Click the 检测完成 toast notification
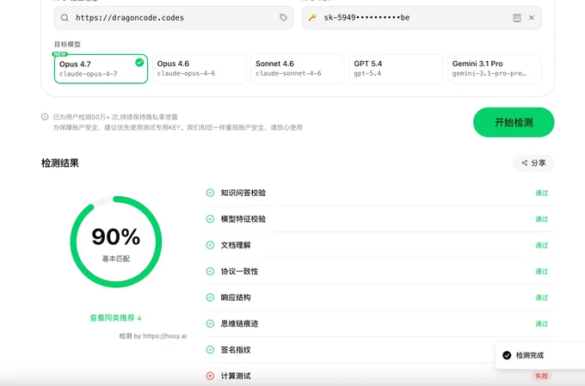This screenshot has height=386, width=585. (x=540, y=355)
